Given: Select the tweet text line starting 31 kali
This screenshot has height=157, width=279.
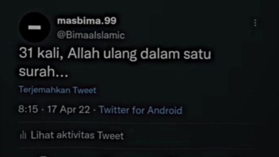Looking at the screenshot, I should pyautogui.click(x=115, y=53).
